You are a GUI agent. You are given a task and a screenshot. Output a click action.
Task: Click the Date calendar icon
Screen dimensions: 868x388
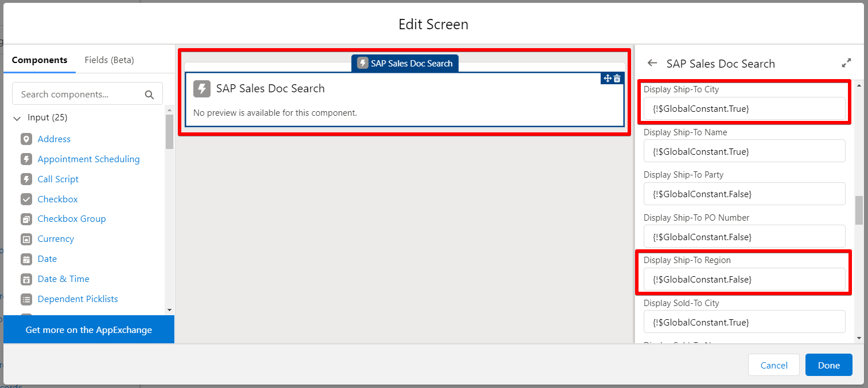[x=26, y=259]
